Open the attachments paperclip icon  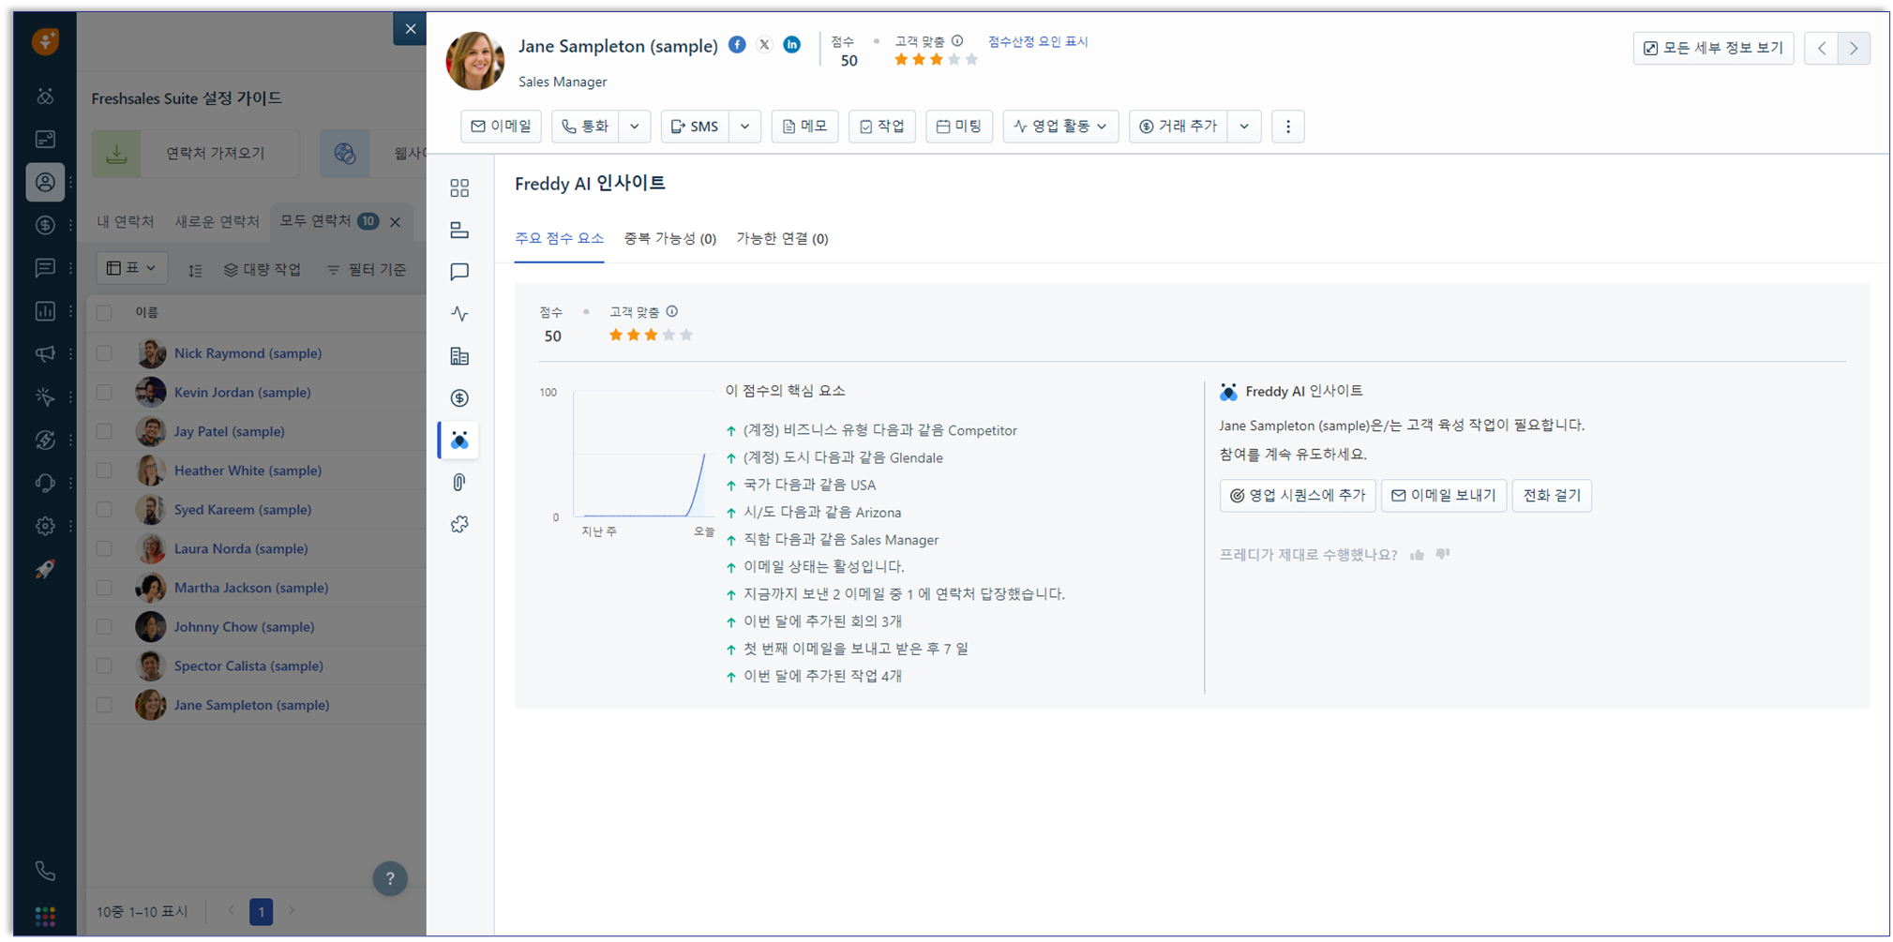click(x=459, y=483)
